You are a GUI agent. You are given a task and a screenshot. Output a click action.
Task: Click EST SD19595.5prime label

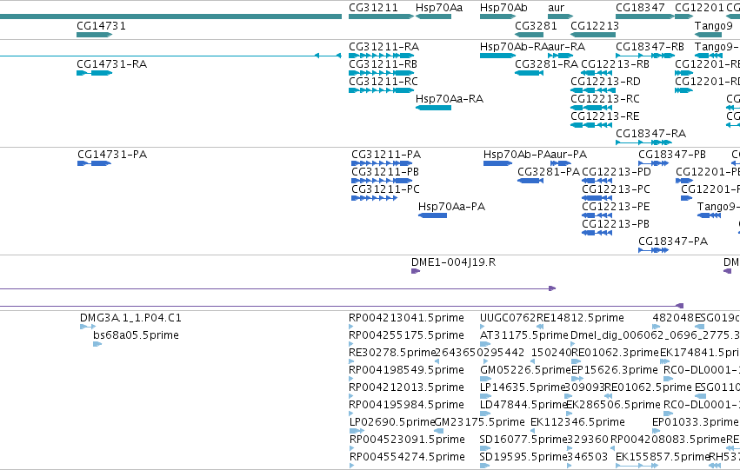[x=523, y=457]
